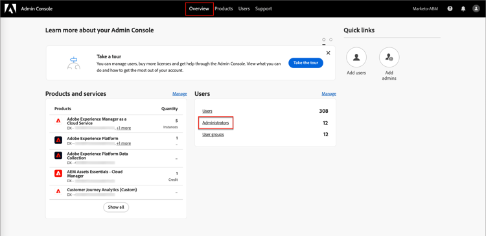Click the Marketo-ABM organization name
486x236 pixels.
(x=425, y=8)
